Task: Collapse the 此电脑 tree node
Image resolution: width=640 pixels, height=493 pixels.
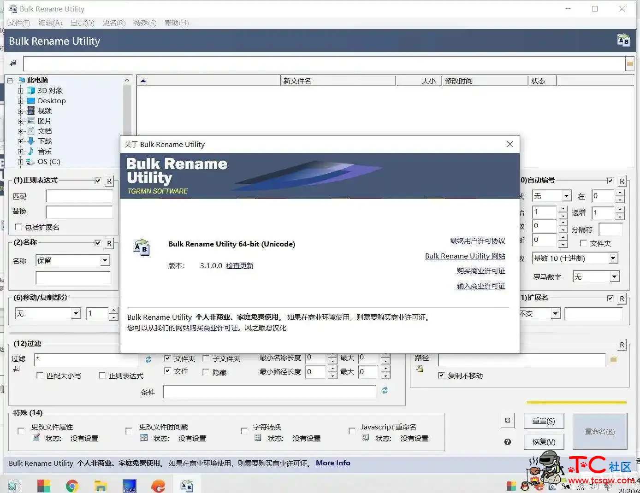Action: click(10, 81)
